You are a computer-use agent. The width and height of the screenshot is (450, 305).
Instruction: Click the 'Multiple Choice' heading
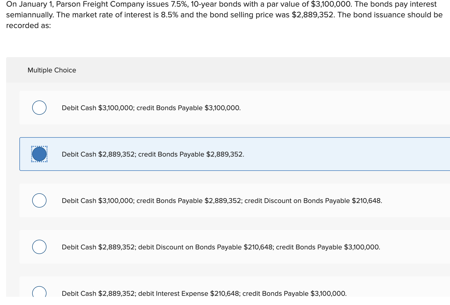(52, 70)
